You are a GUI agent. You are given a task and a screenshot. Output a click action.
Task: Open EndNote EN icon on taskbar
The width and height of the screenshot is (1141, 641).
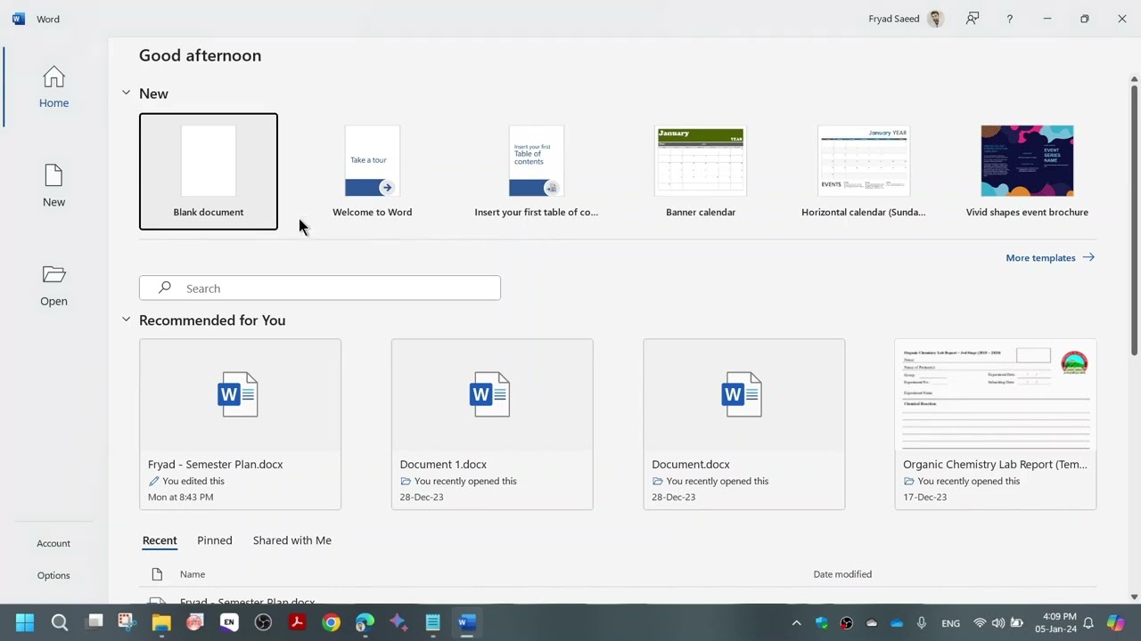229,622
